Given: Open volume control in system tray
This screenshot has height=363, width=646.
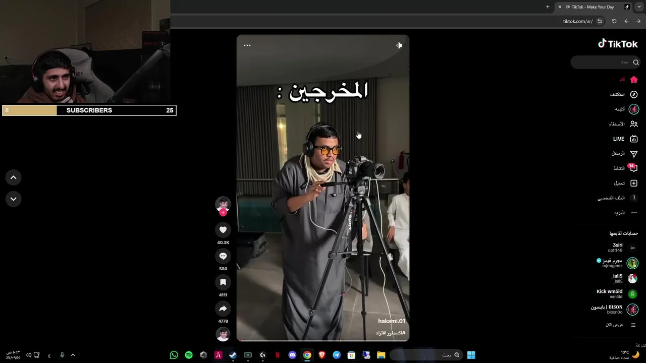Looking at the screenshot, I should point(29,355).
